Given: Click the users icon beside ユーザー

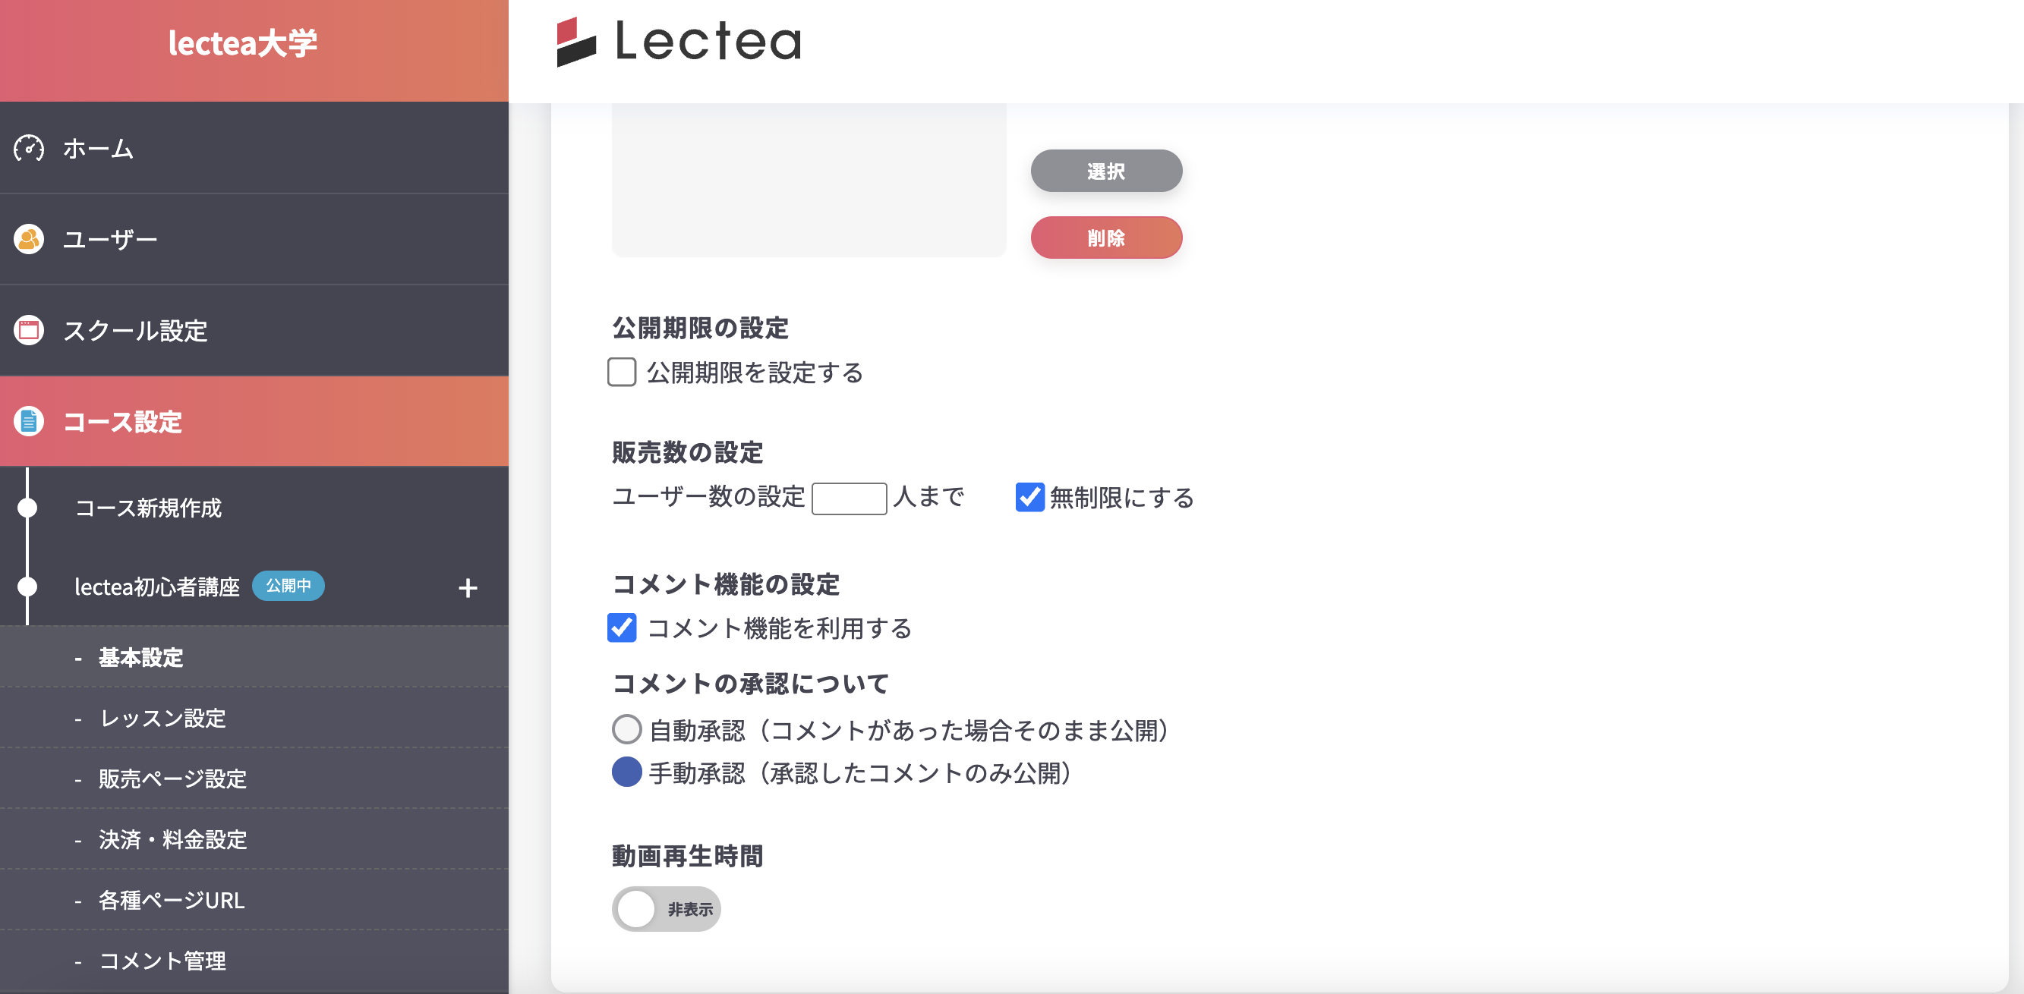Looking at the screenshot, I should point(28,240).
